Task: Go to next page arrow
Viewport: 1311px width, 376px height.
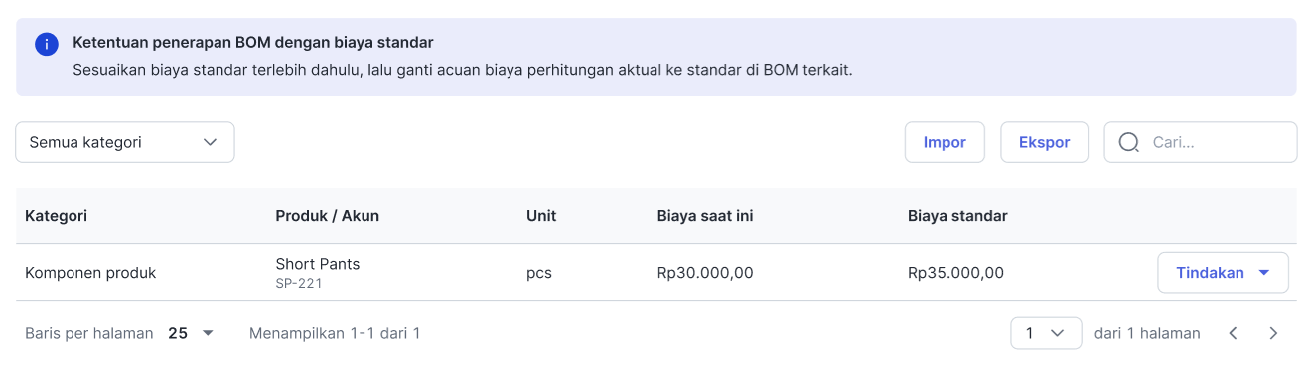Action: click(x=1273, y=333)
